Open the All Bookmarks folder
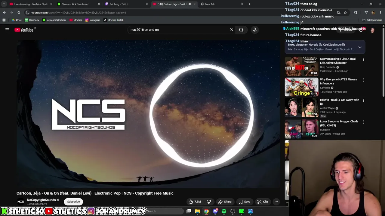Viewport: 385px width, 216px height. pos(372,20)
